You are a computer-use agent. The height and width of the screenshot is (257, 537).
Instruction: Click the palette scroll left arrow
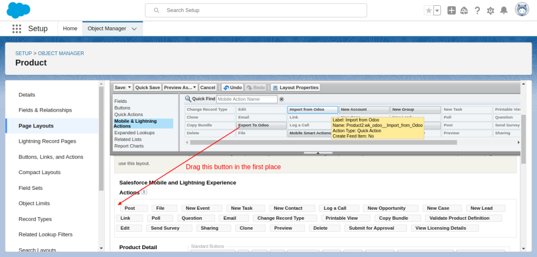(x=187, y=142)
